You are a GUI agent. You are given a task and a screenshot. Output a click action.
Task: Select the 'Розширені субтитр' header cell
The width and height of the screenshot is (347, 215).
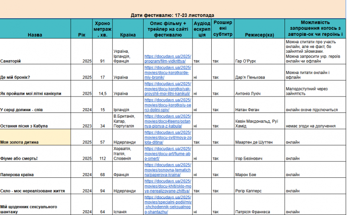point(223,29)
